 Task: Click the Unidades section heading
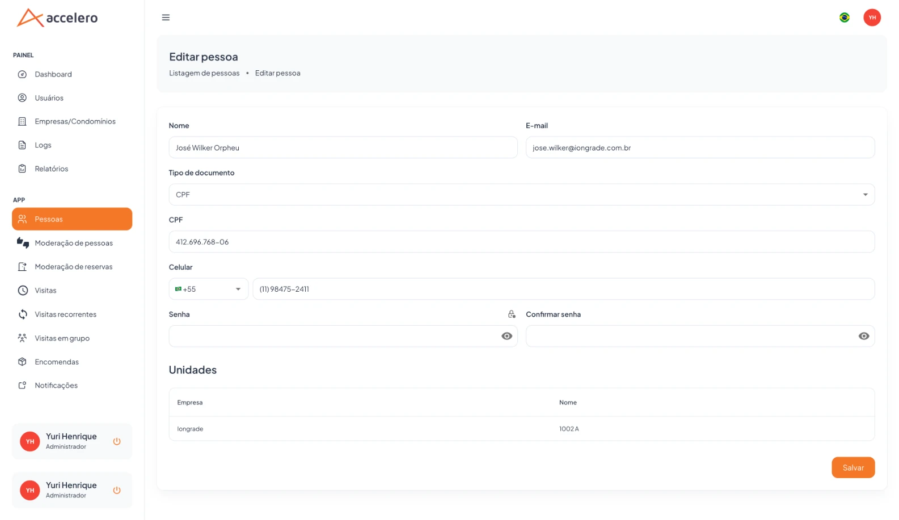[x=193, y=370]
